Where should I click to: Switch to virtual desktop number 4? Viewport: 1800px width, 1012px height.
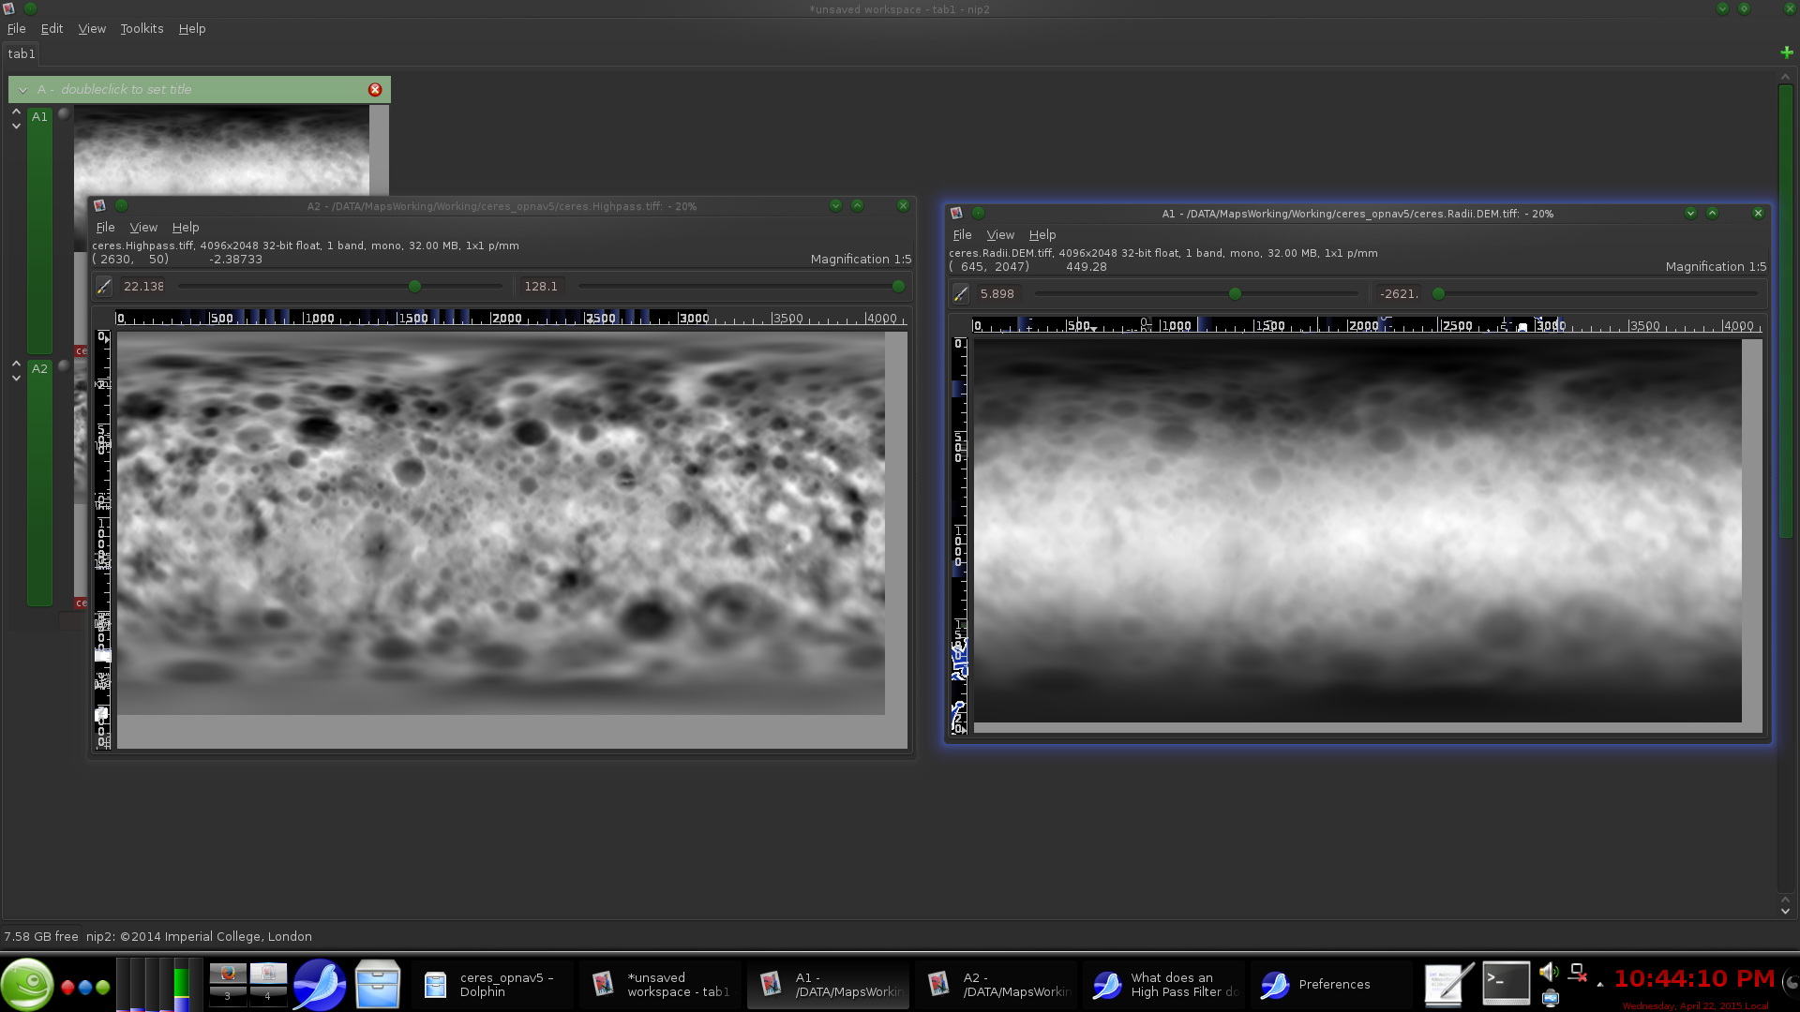coord(268,996)
